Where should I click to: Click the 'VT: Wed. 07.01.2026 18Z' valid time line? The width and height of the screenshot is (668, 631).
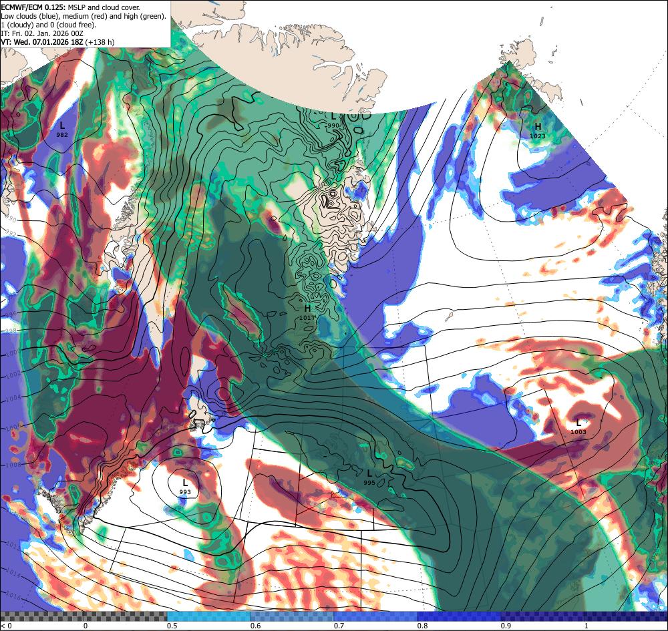[x=57, y=42]
